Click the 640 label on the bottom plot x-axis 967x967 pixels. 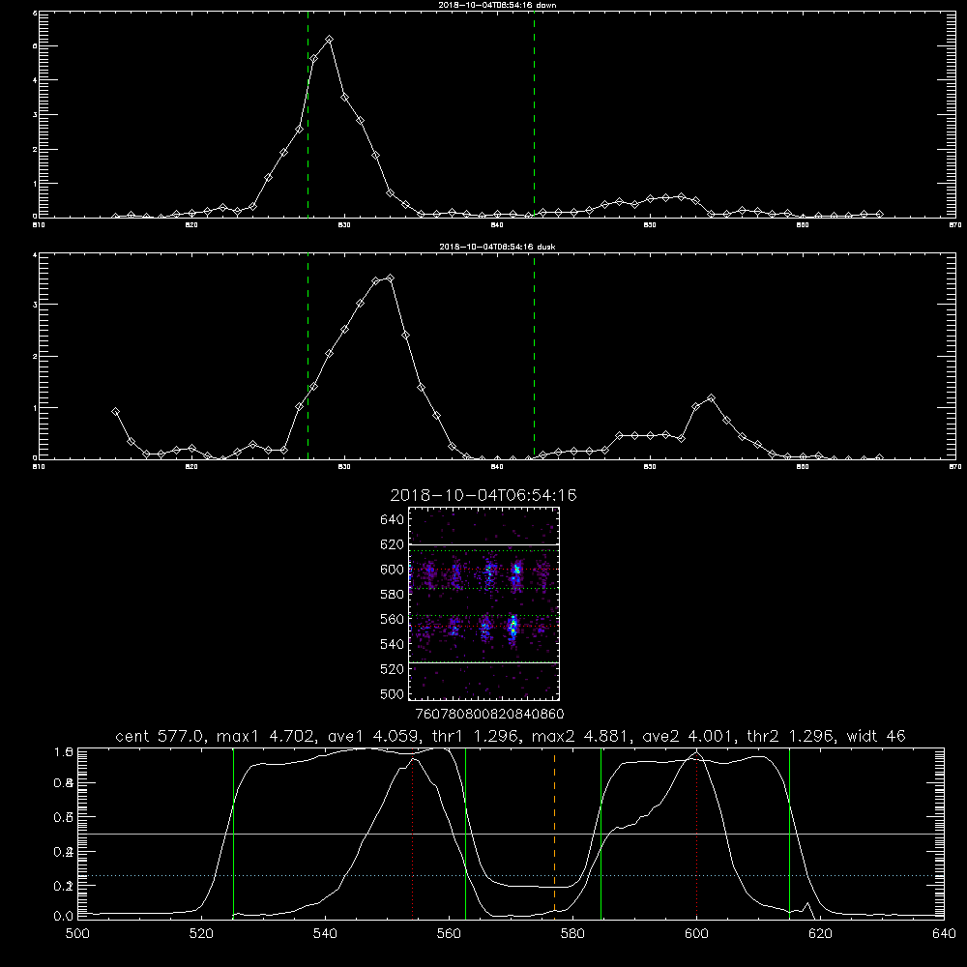(x=944, y=934)
